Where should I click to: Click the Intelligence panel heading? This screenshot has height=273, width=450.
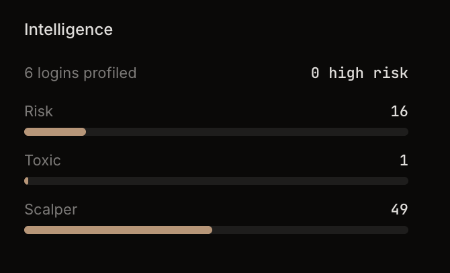pos(69,30)
